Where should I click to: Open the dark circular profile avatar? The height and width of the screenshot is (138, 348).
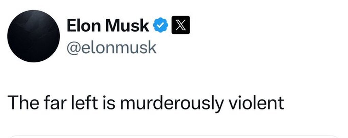34,36
